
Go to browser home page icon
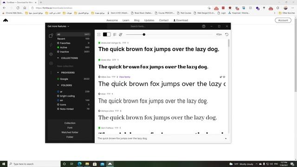tap(25, 8)
